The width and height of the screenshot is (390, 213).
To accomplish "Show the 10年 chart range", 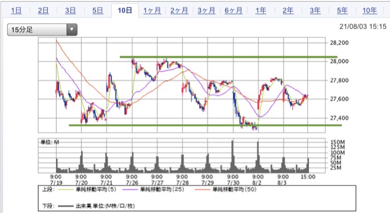I will 369,10.
